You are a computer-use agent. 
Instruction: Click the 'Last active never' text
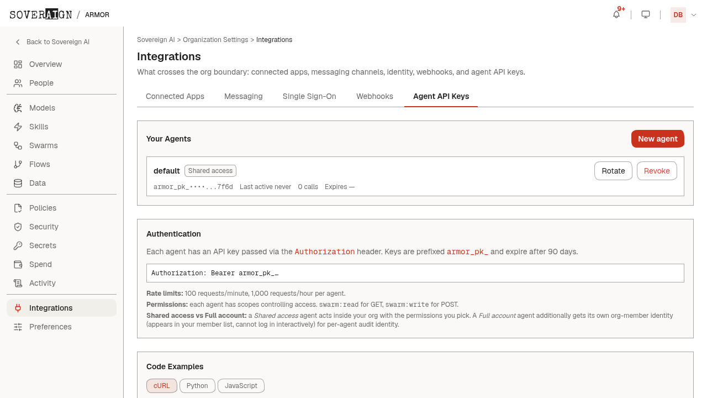click(x=265, y=187)
